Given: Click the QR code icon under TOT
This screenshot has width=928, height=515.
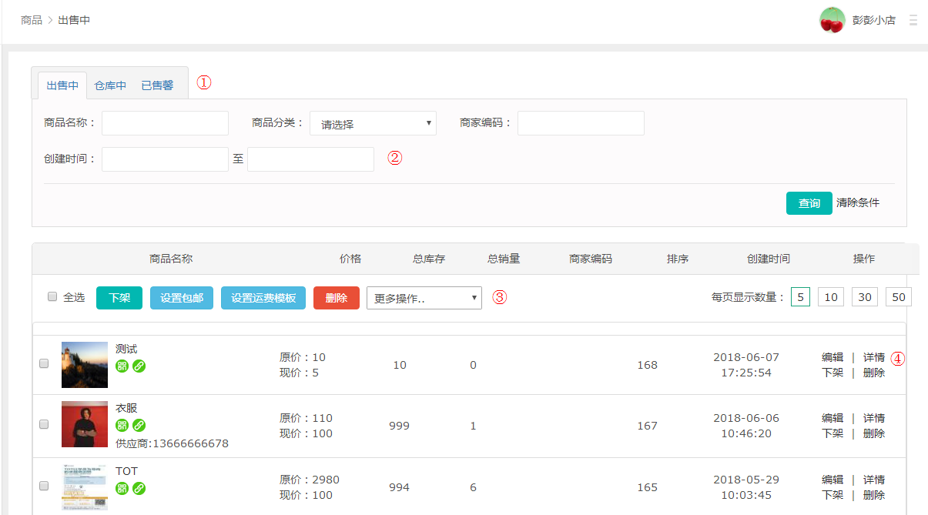Looking at the screenshot, I should pyautogui.click(x=122, y=488).
